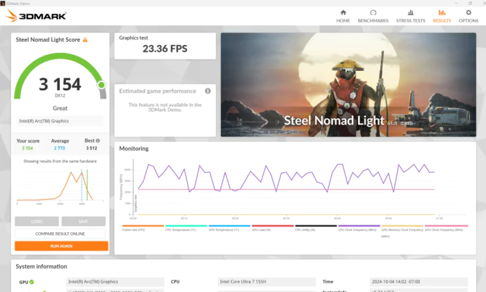Open the HOME tab label

pyautogui.click(x=343, y=20)
